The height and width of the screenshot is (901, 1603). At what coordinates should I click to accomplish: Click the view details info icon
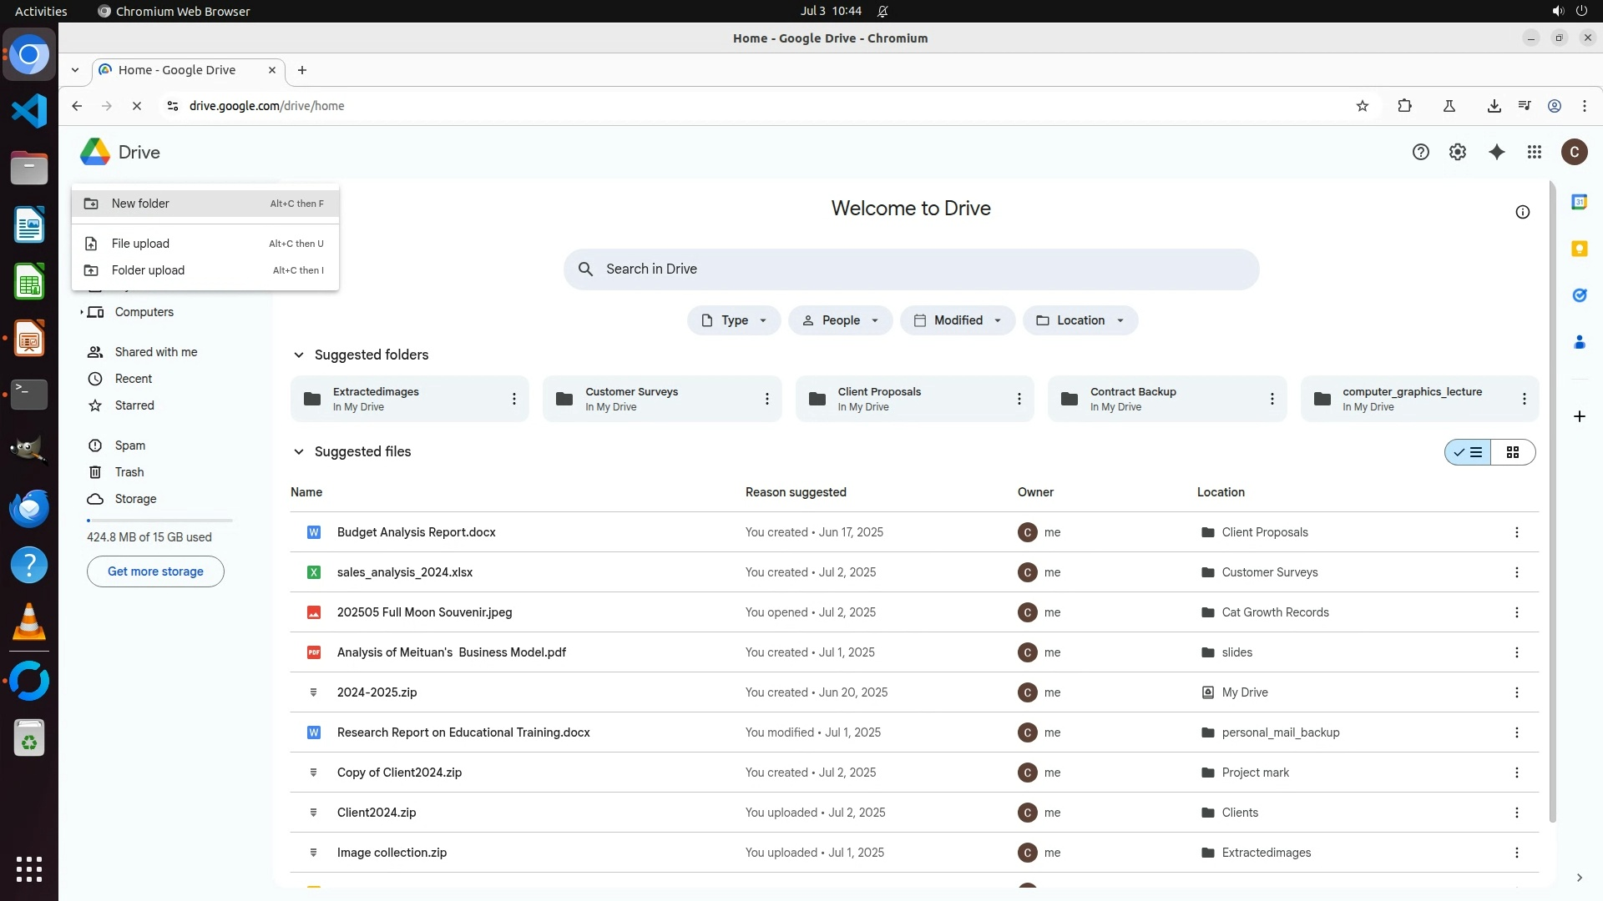click(x=1523, y=212)
